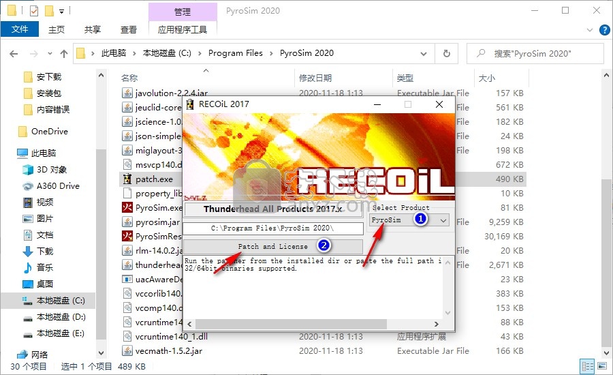Select 此电脑 in navigation pane

(37, 153)
